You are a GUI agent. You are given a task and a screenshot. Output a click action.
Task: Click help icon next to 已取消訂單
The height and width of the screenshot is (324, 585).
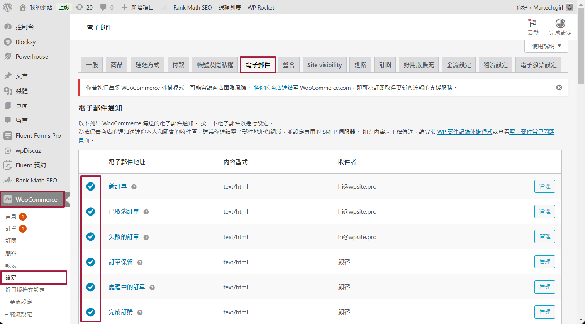[146, 212]
